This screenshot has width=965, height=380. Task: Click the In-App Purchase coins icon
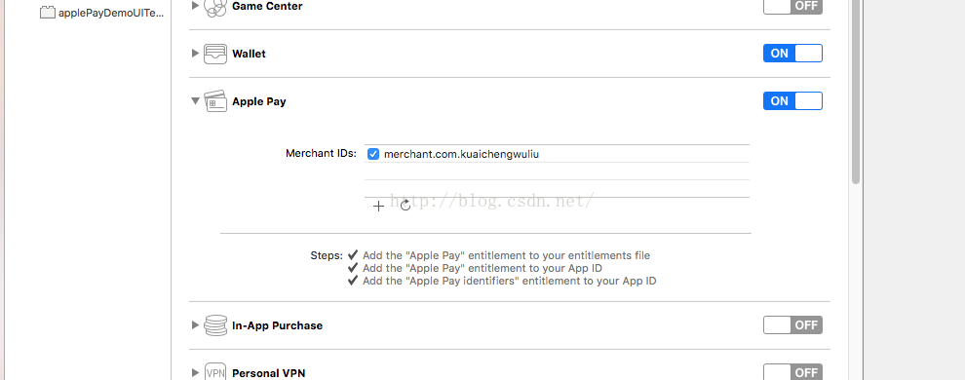(x=214, y=325)
